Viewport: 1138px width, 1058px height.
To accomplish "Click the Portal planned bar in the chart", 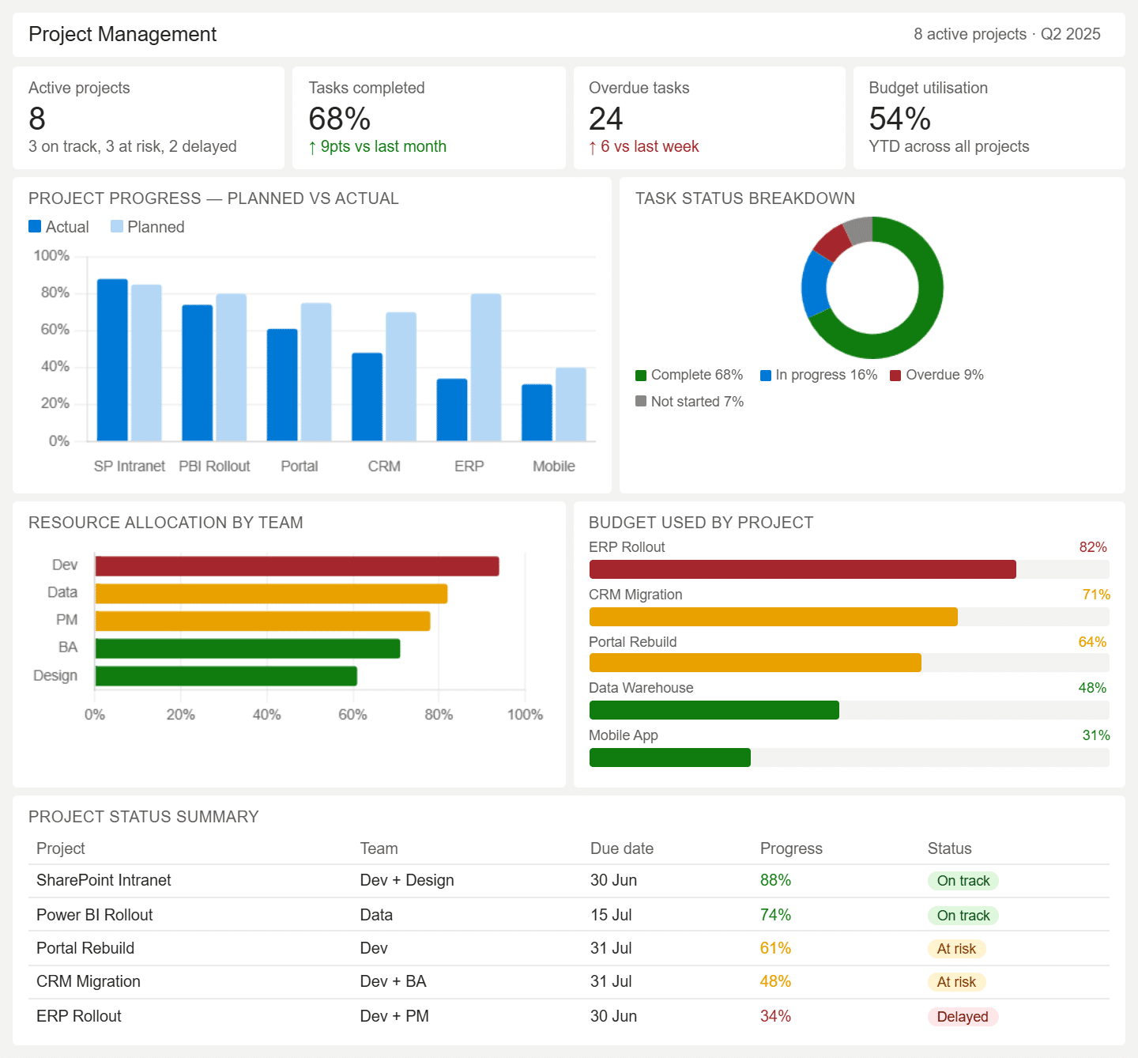I will pos(316,372).
